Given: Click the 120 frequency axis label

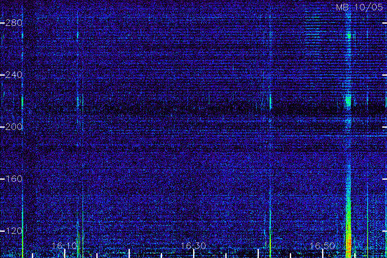Looking at the screenshot, I should click(14, 231).
